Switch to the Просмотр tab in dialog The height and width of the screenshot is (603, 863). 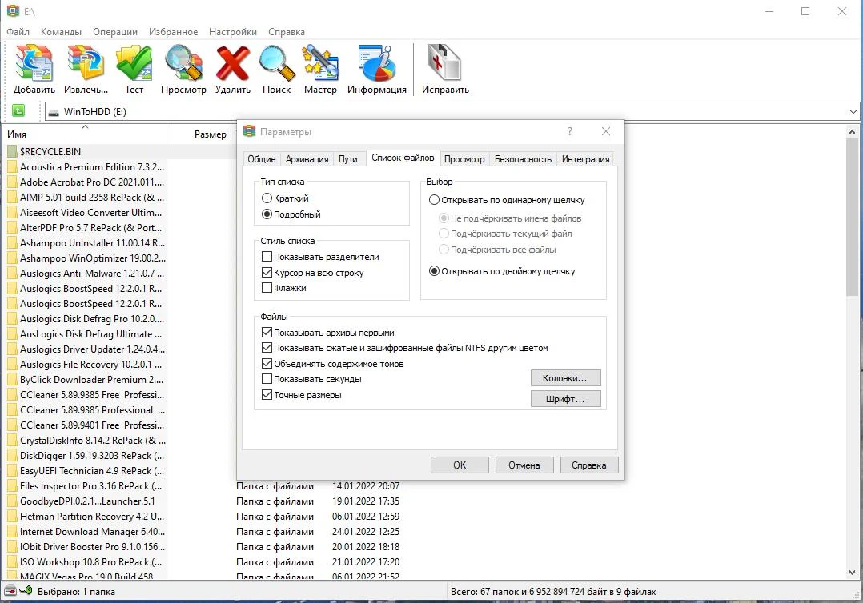tap(464, 159)
